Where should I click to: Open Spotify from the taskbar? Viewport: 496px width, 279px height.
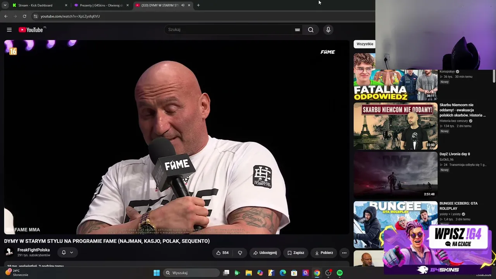(340, 273)
